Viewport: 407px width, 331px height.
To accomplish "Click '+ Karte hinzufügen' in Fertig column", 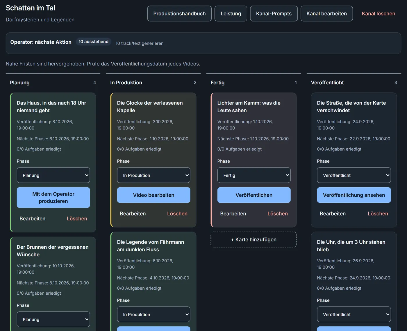I will click(254, 240).
